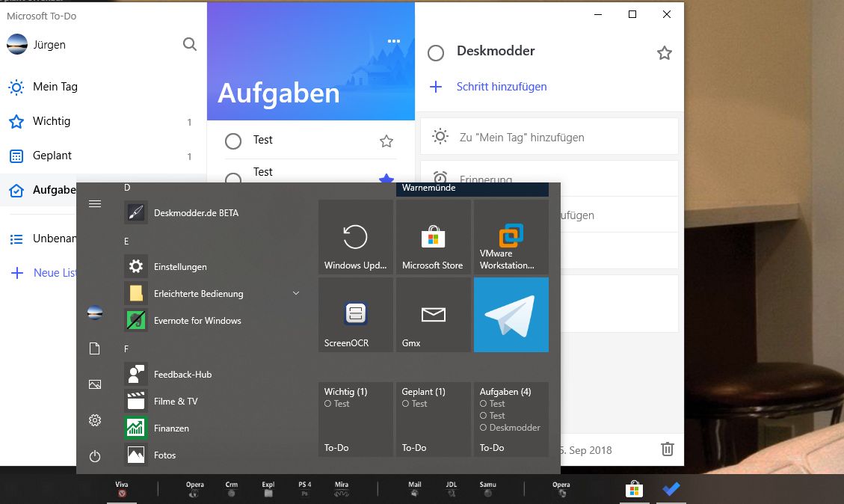Add task via Zu "Mein Tag" hinzufügen

click(549, 138)
